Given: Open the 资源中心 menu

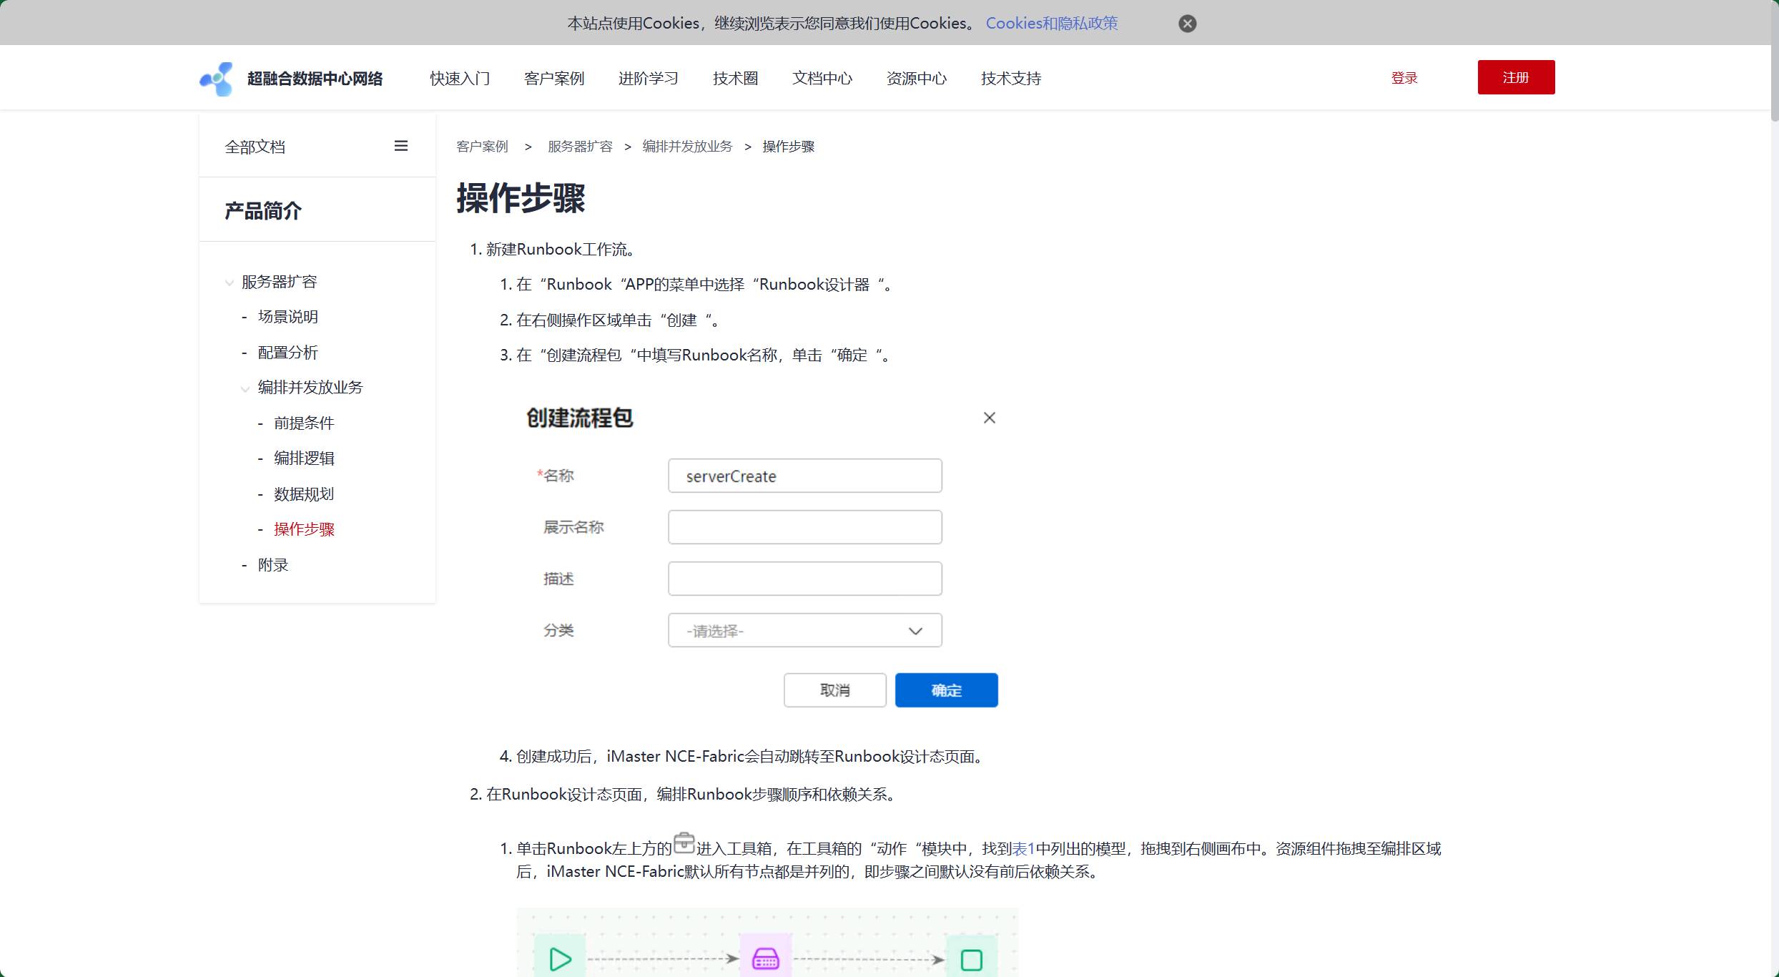Looking at the screenshot, I should (917, 79).
